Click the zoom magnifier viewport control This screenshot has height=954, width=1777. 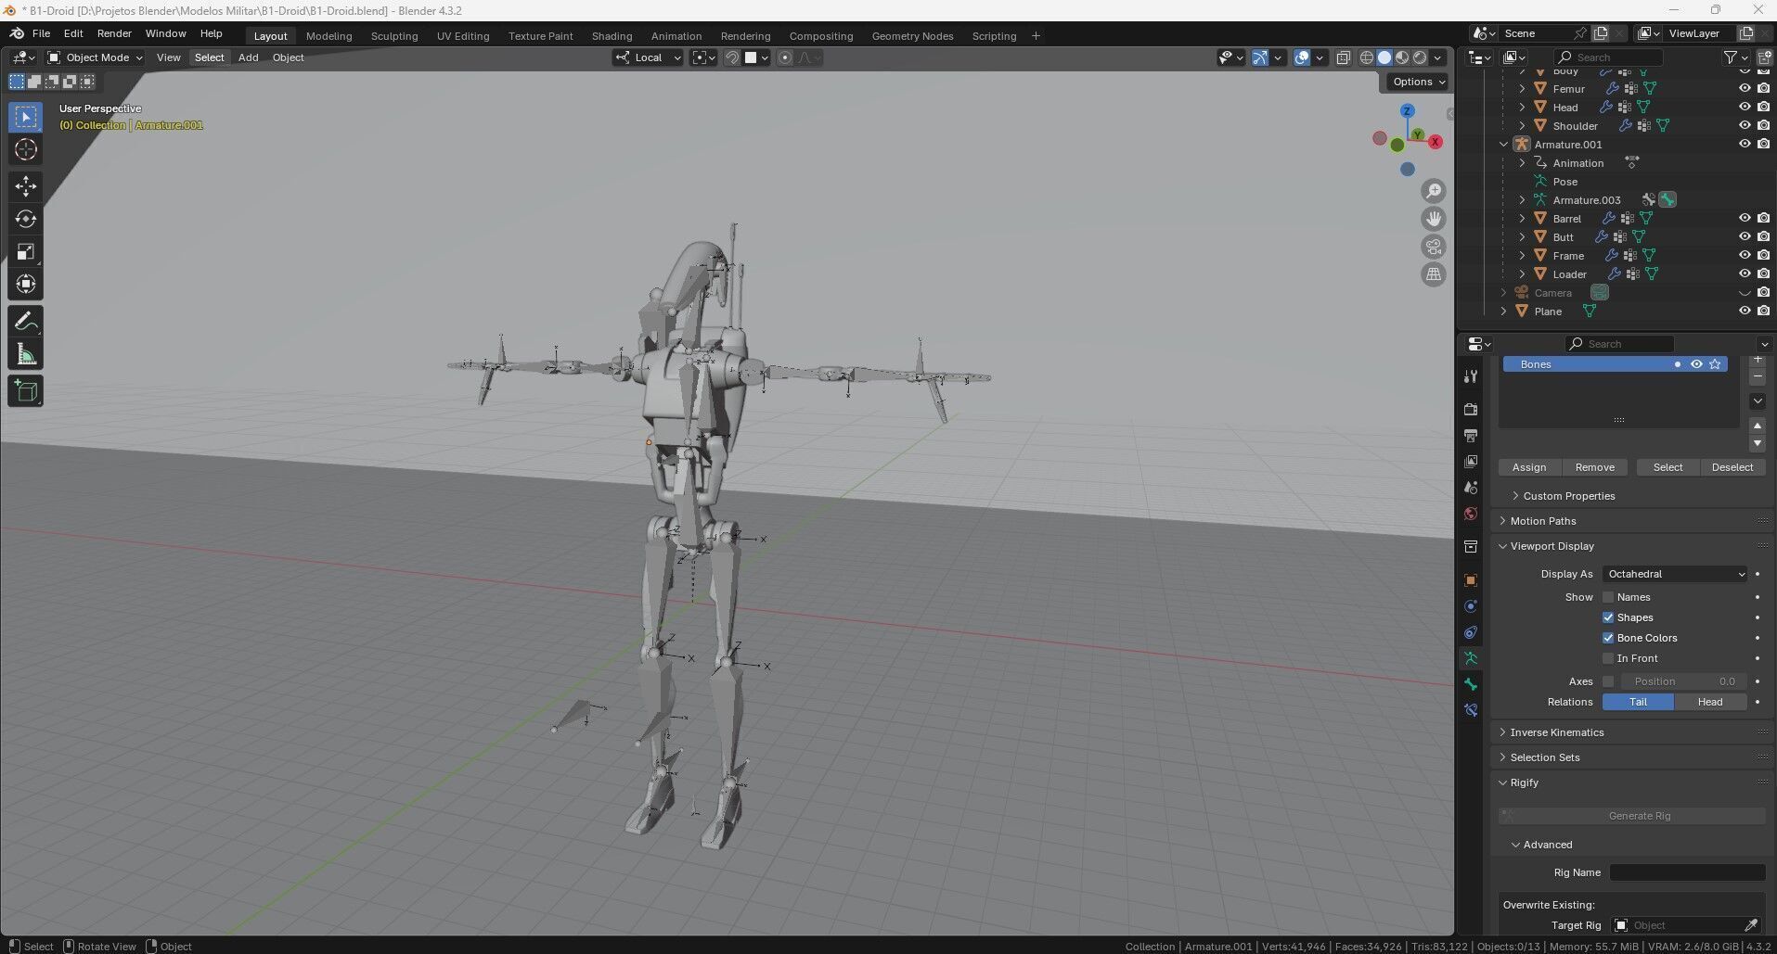point(1434,191)
